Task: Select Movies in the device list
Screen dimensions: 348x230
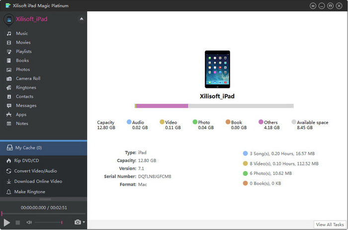Action: pos(23,43)
